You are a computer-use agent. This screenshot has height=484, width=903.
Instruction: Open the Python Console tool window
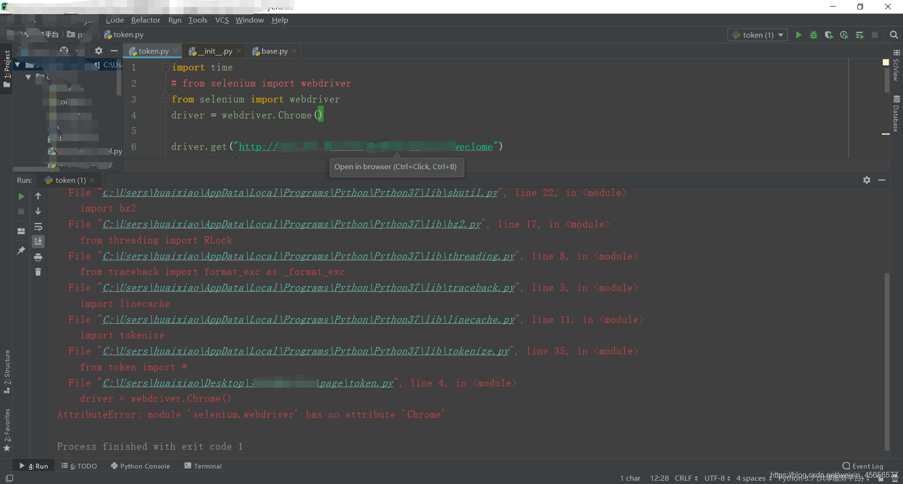(x=140, y=466)
